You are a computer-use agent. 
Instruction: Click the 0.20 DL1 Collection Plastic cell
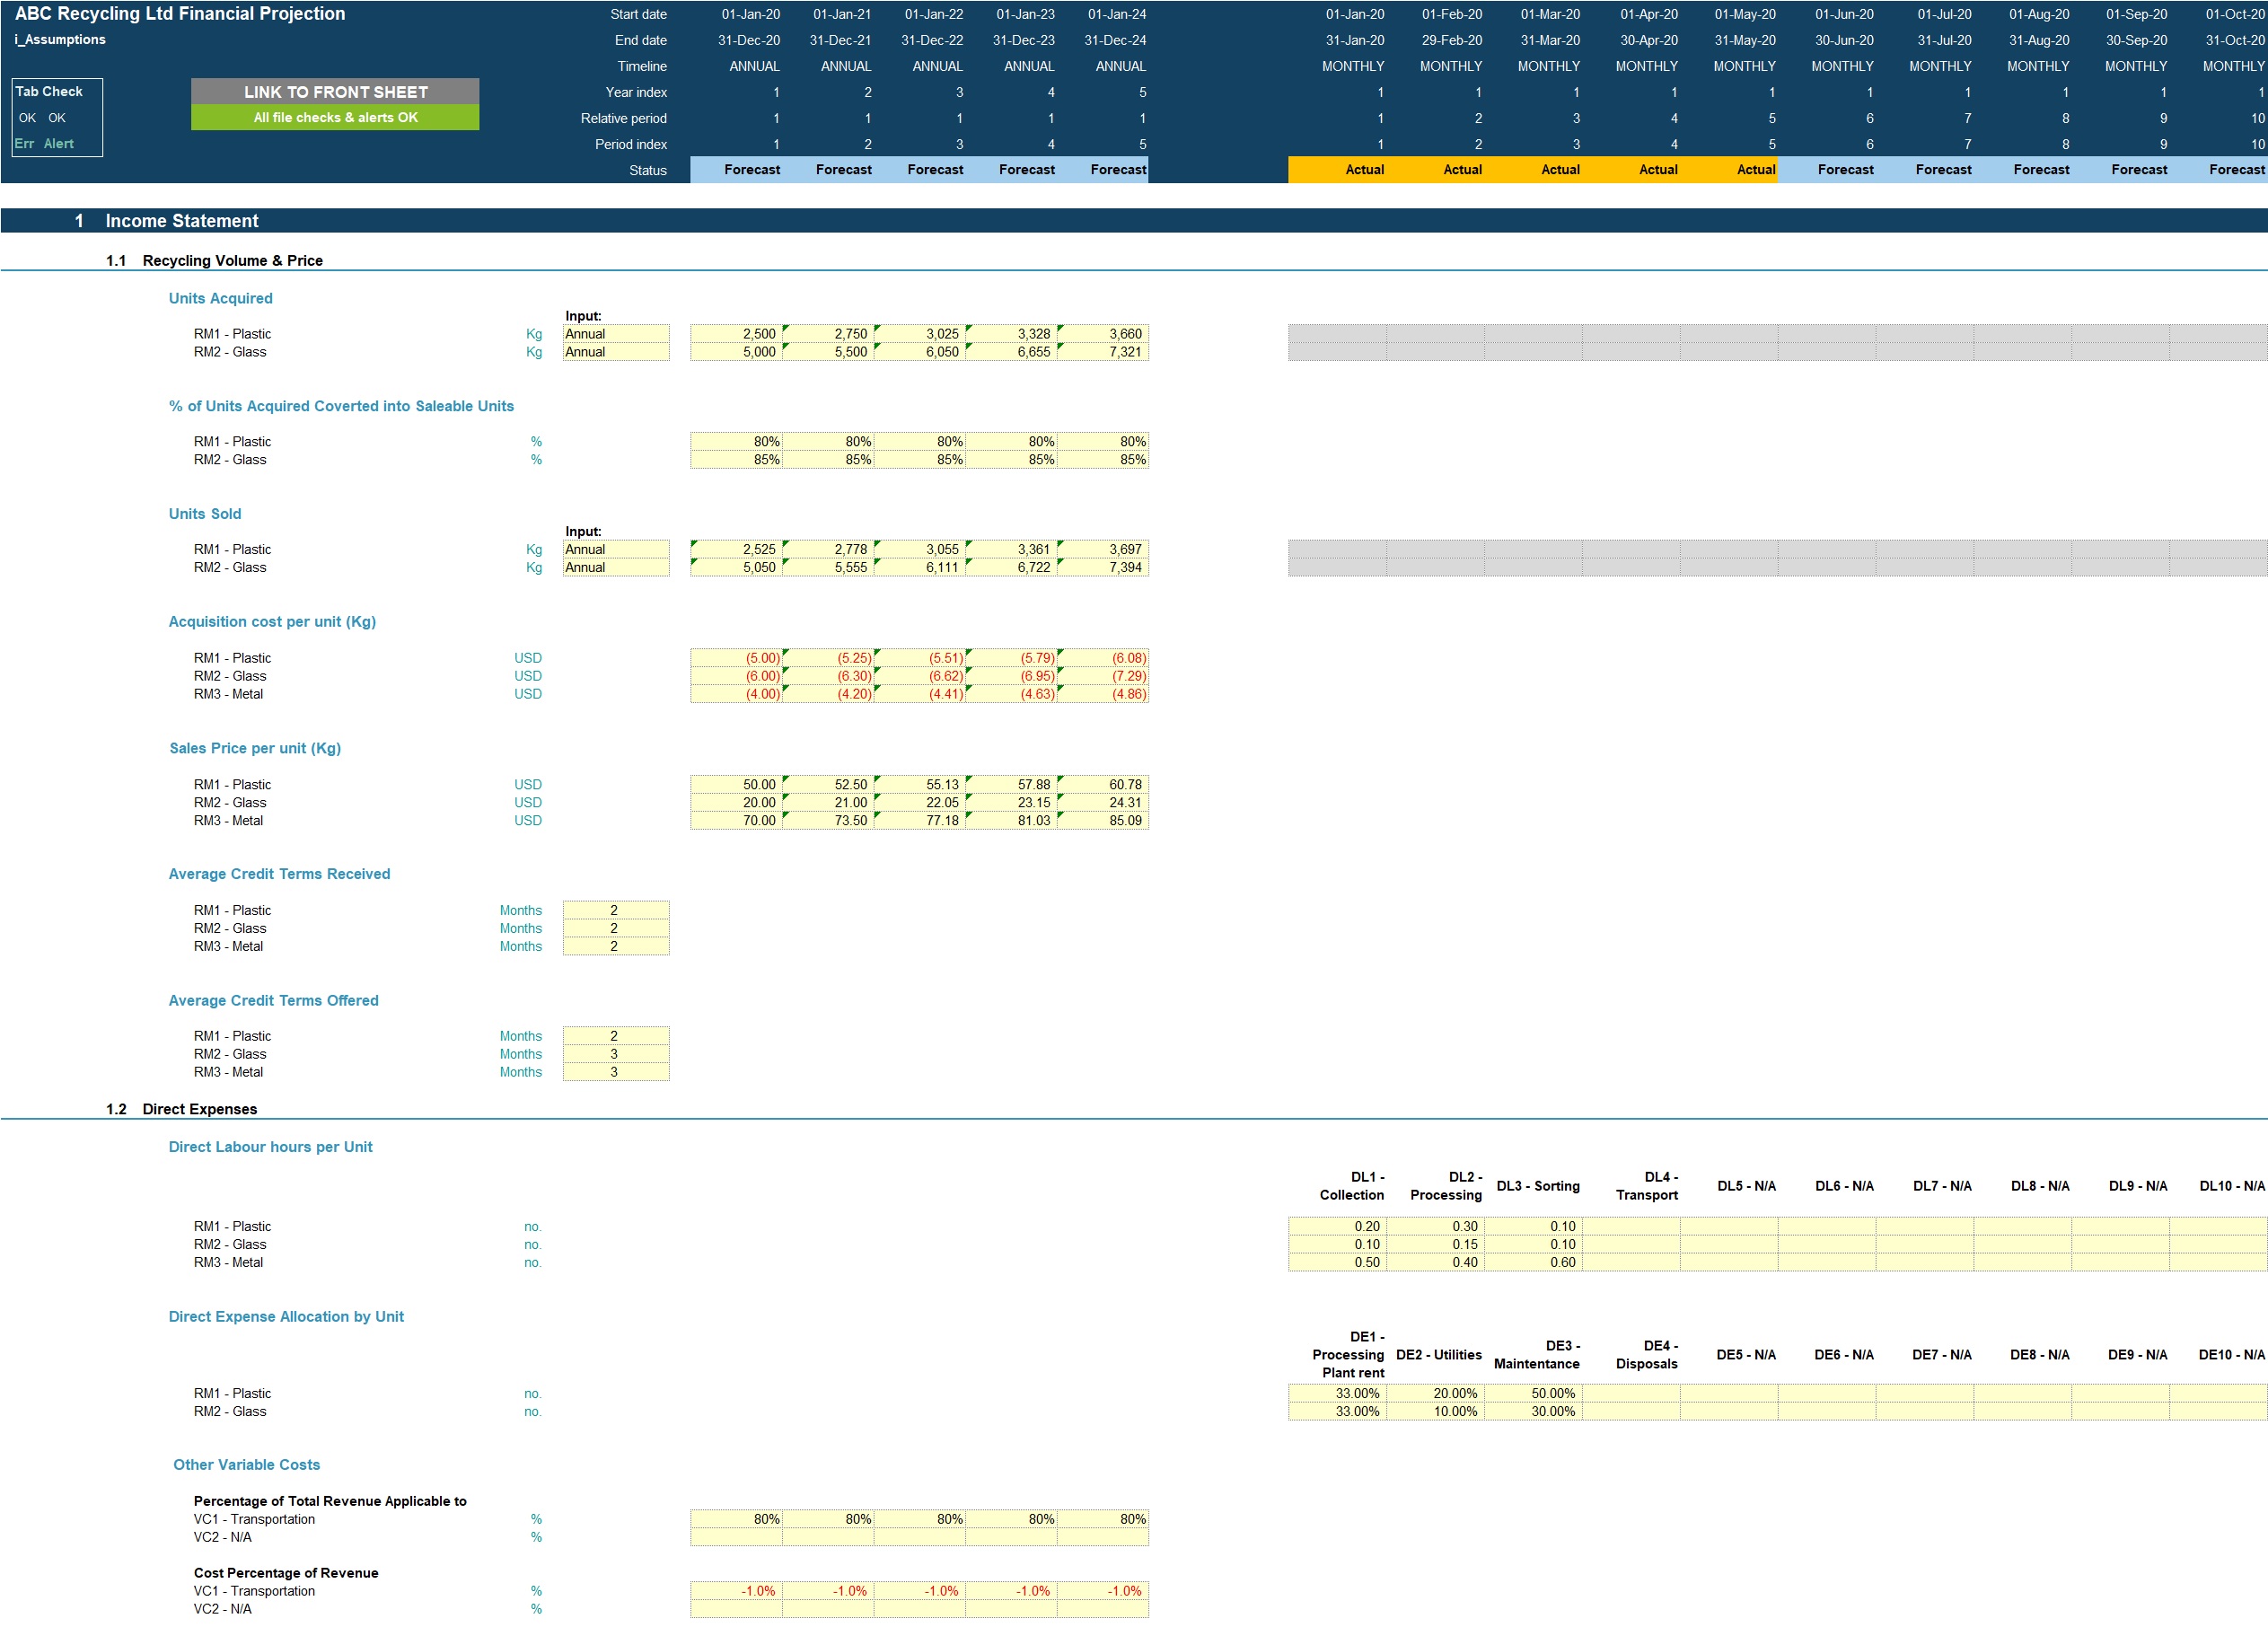(1337, 1226)
